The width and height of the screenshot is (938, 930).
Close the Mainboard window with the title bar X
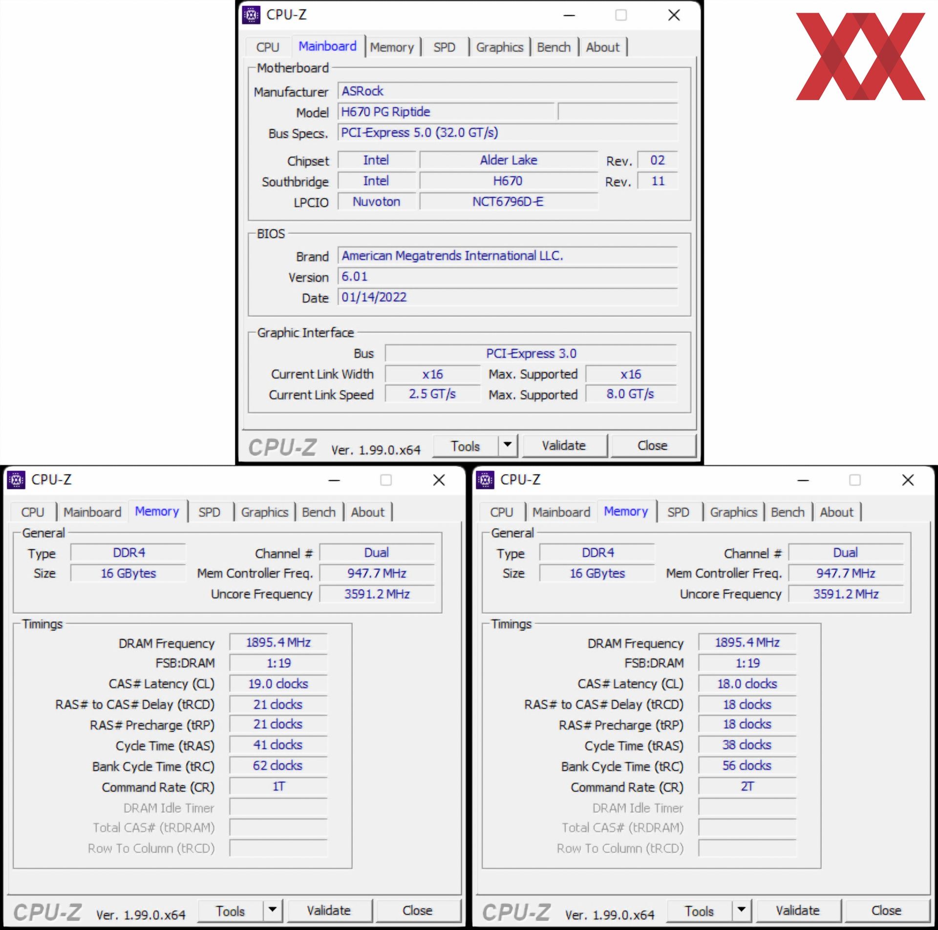(674, 15)
